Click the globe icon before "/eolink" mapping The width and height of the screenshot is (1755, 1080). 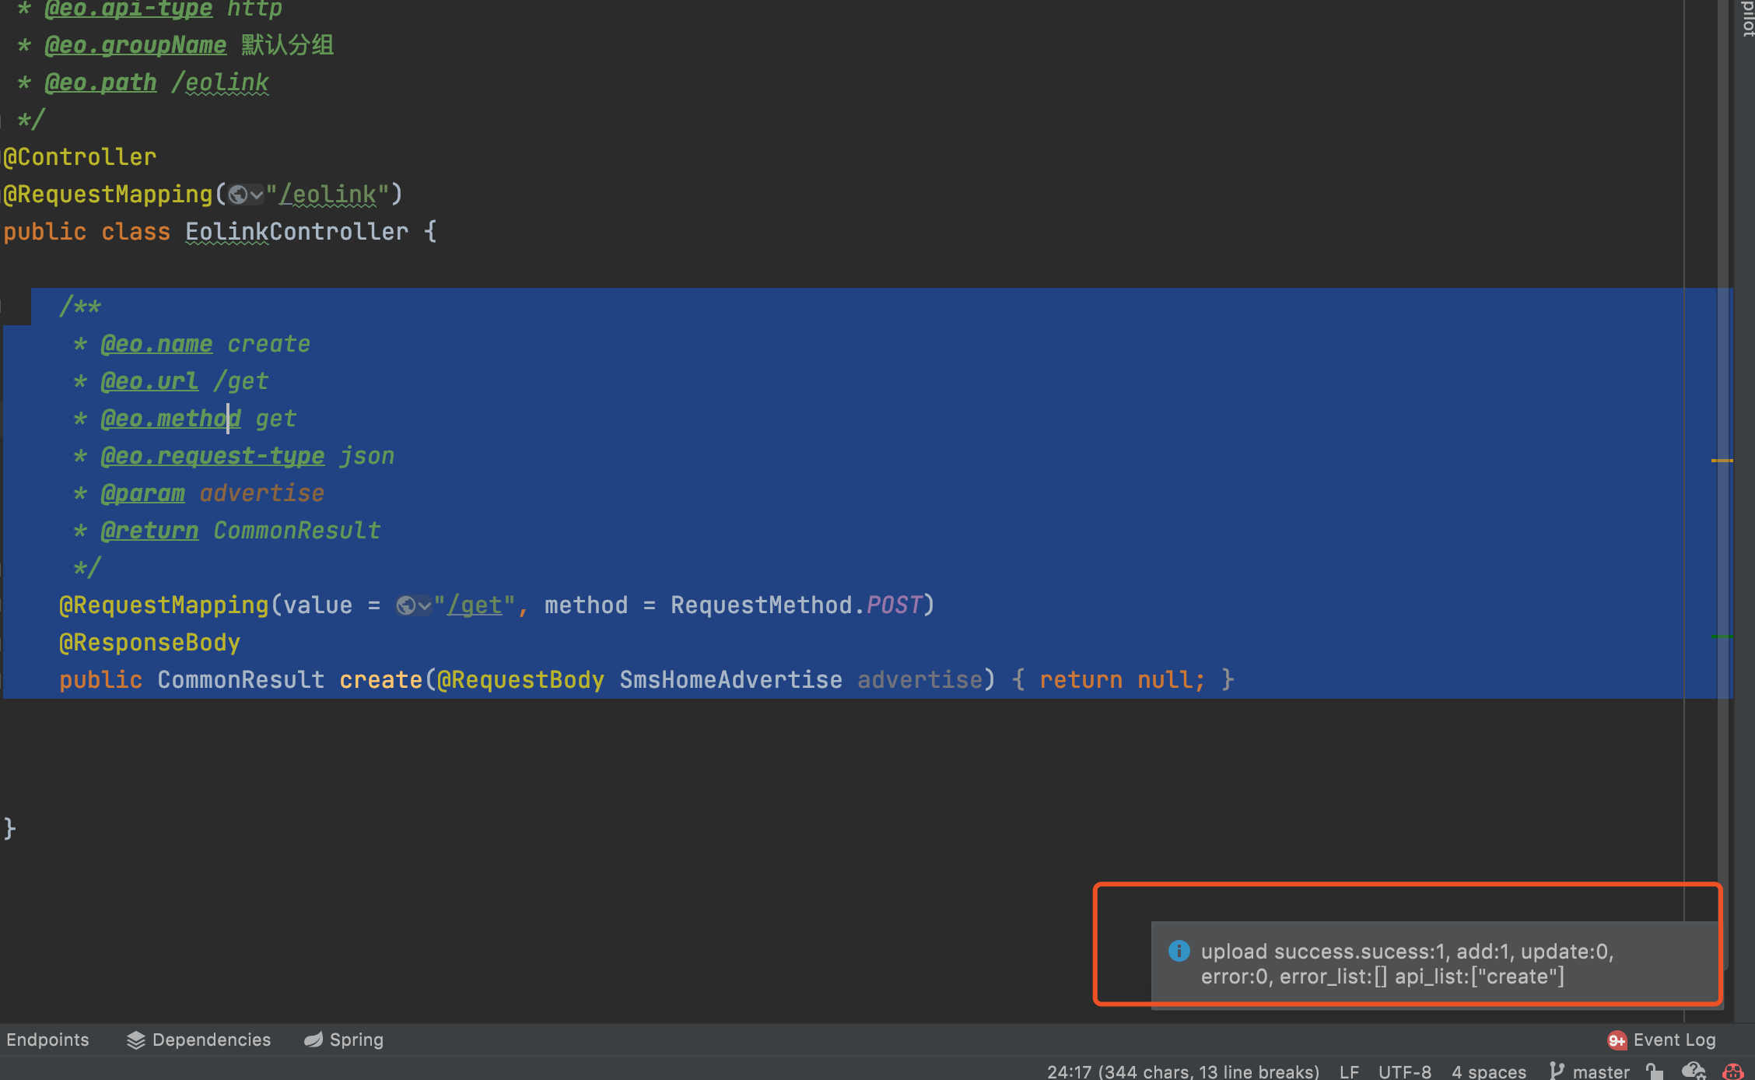pos(237,195)
